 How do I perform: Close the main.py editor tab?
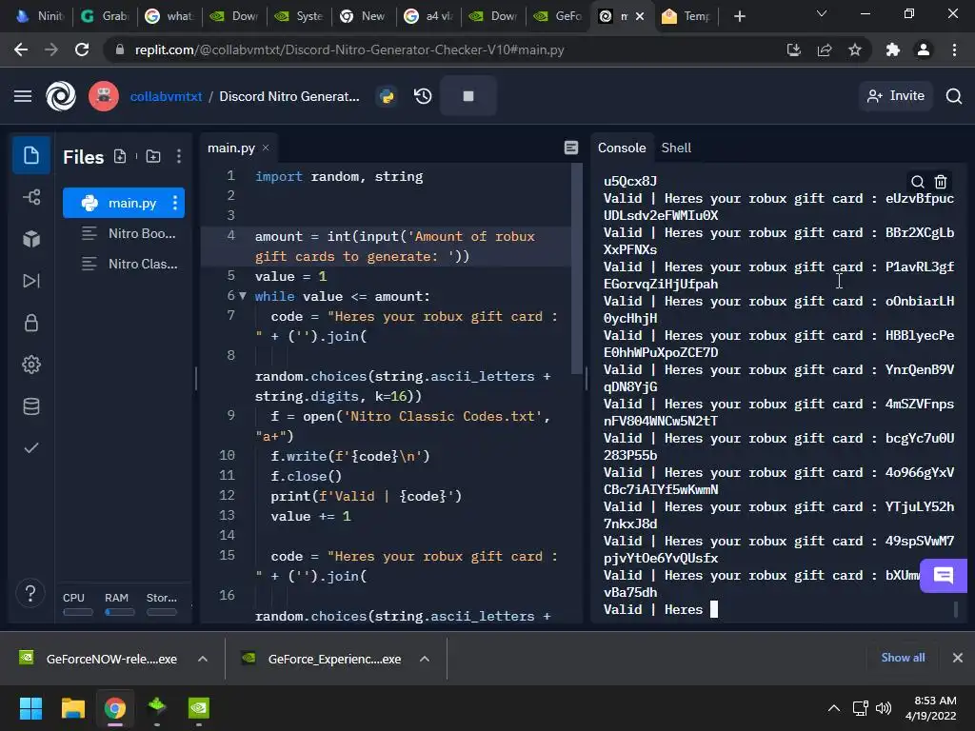coord(266,148)
